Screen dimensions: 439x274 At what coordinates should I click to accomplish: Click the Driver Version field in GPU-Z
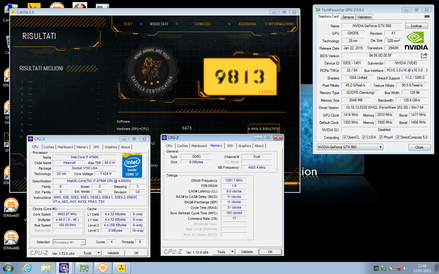[384, 107]
